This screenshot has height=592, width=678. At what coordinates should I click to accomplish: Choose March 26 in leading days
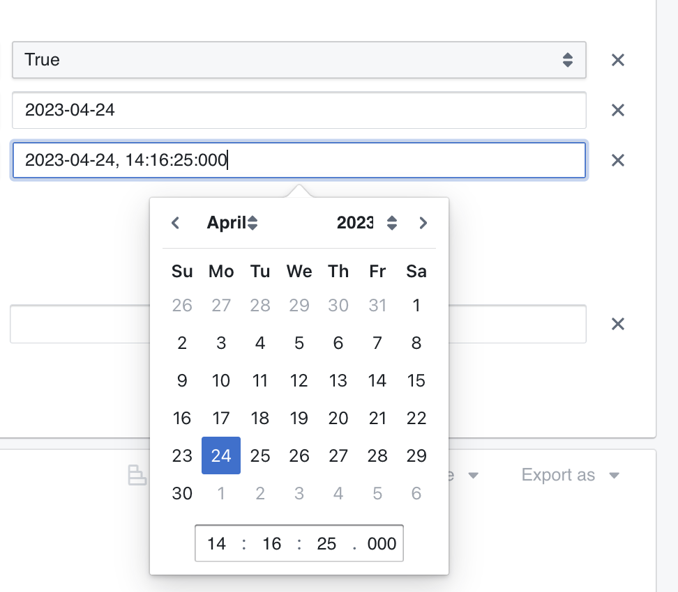point(182,305)
